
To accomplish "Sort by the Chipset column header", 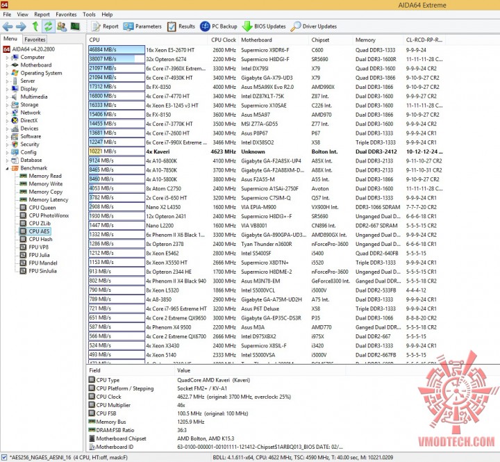I will tap(331, 40).
